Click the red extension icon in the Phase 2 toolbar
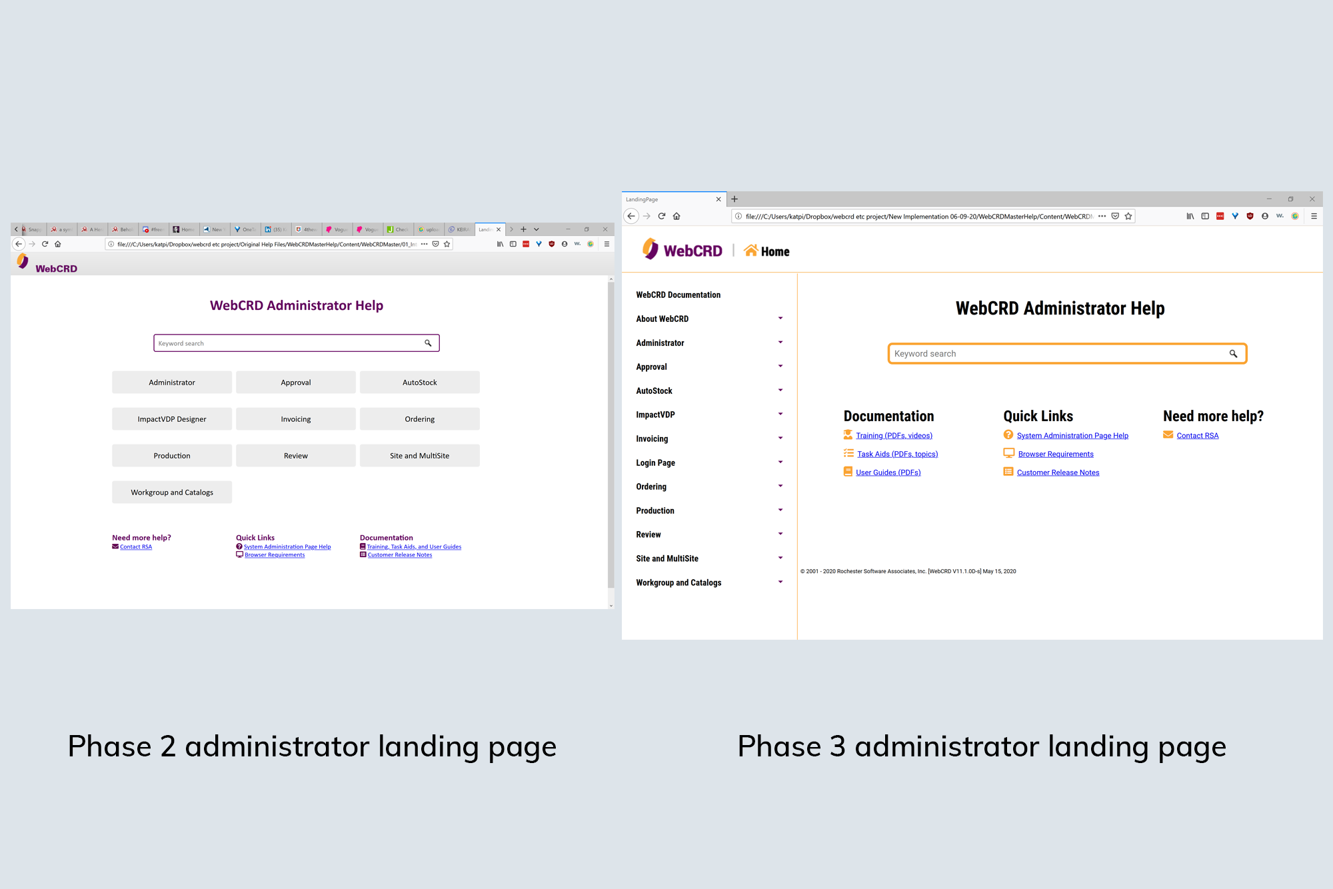This screenshot has height=889, width=1333. tap(526, 244)
